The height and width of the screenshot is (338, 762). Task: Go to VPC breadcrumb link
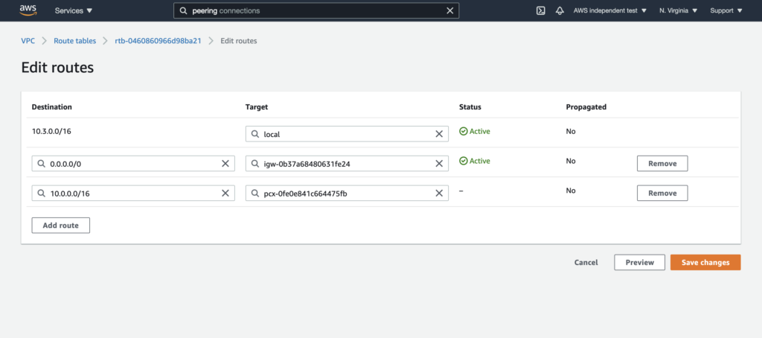tap(28, 40)
